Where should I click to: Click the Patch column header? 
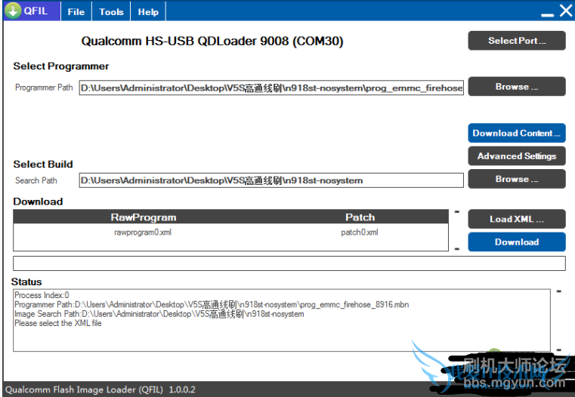[360, 217]
